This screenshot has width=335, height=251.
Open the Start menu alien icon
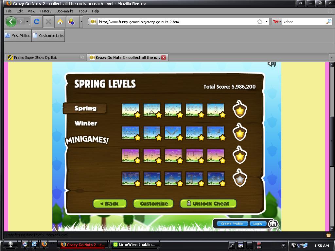point(10,244)
